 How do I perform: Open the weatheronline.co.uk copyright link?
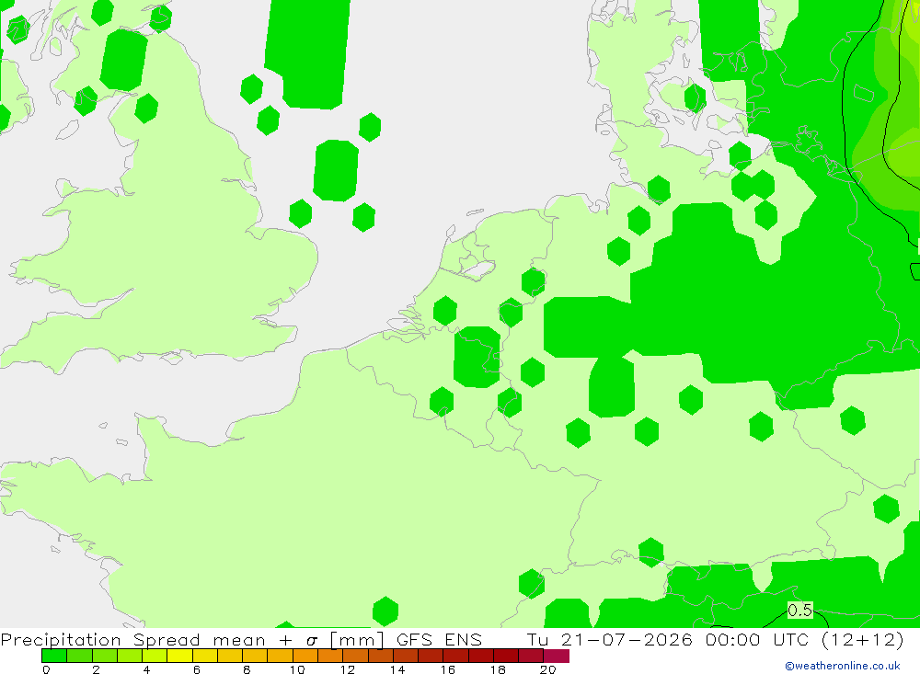tap(843, 666)
